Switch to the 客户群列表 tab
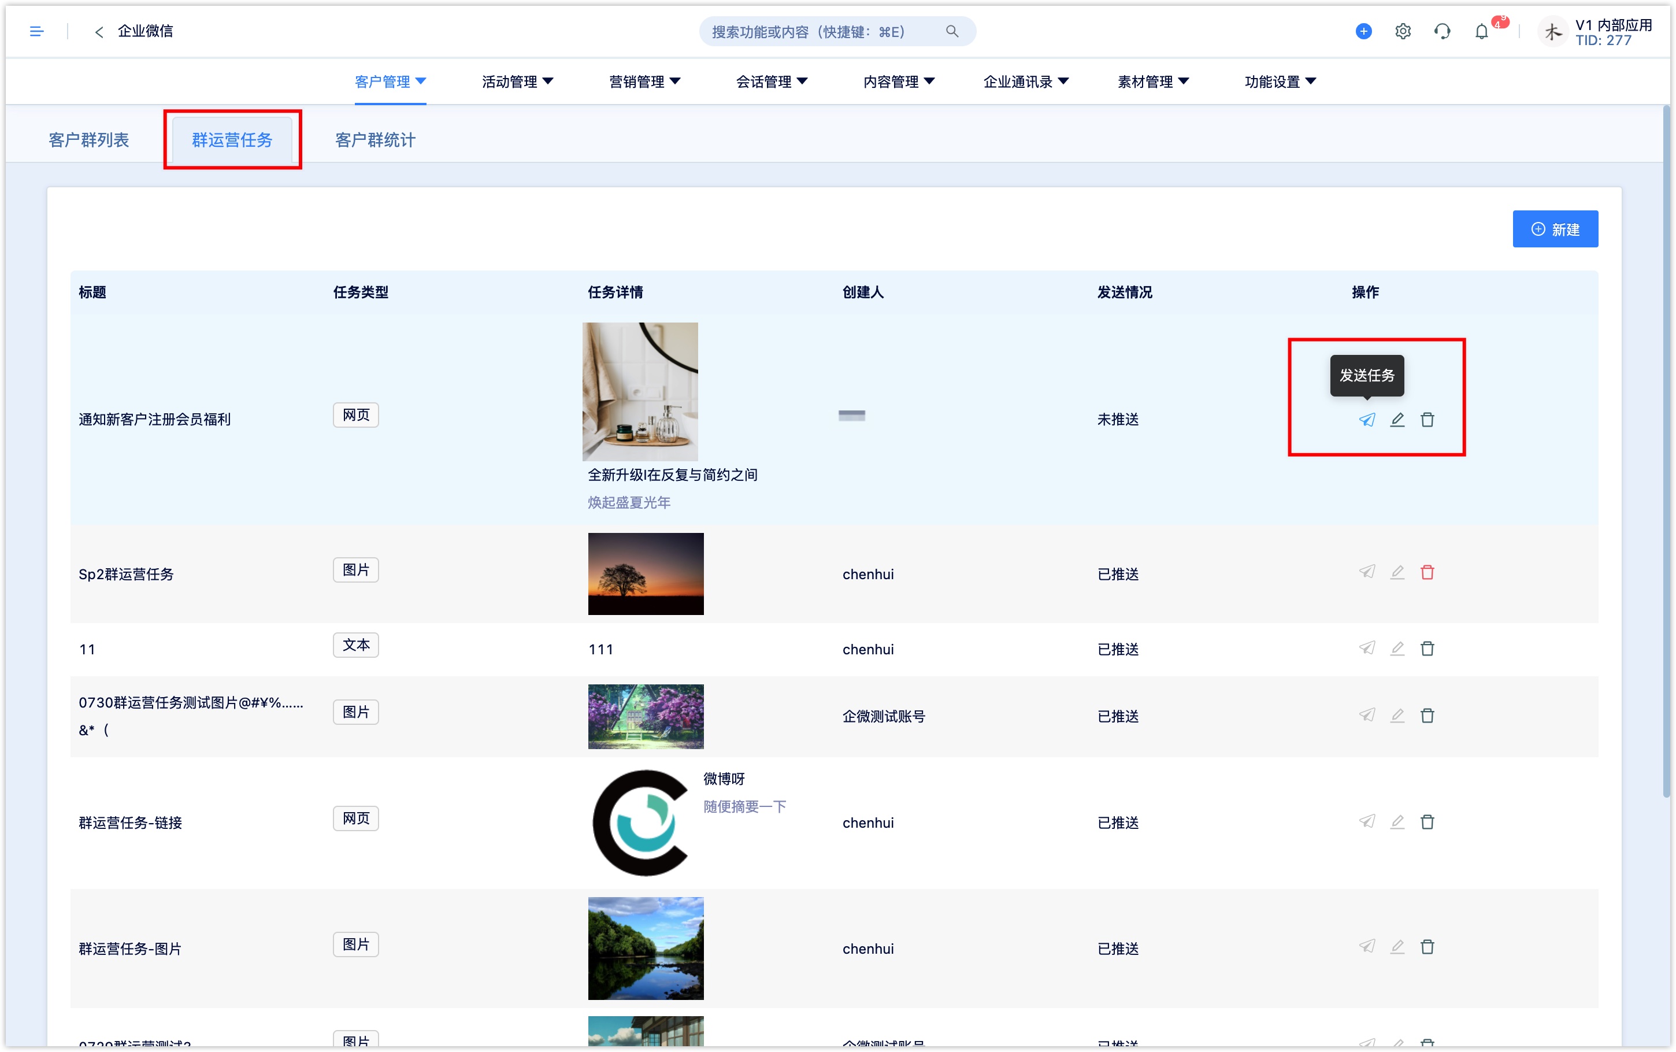Image resolution: width=1676 pixels, height=1052 pixels. (89, 140)
